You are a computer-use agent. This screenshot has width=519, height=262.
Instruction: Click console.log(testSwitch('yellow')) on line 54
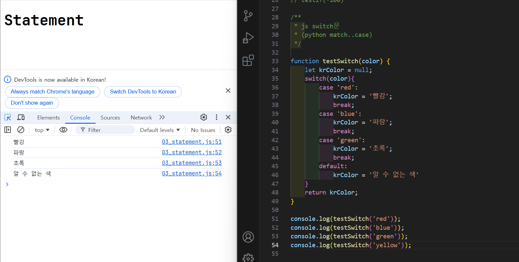tap(351, 245)
